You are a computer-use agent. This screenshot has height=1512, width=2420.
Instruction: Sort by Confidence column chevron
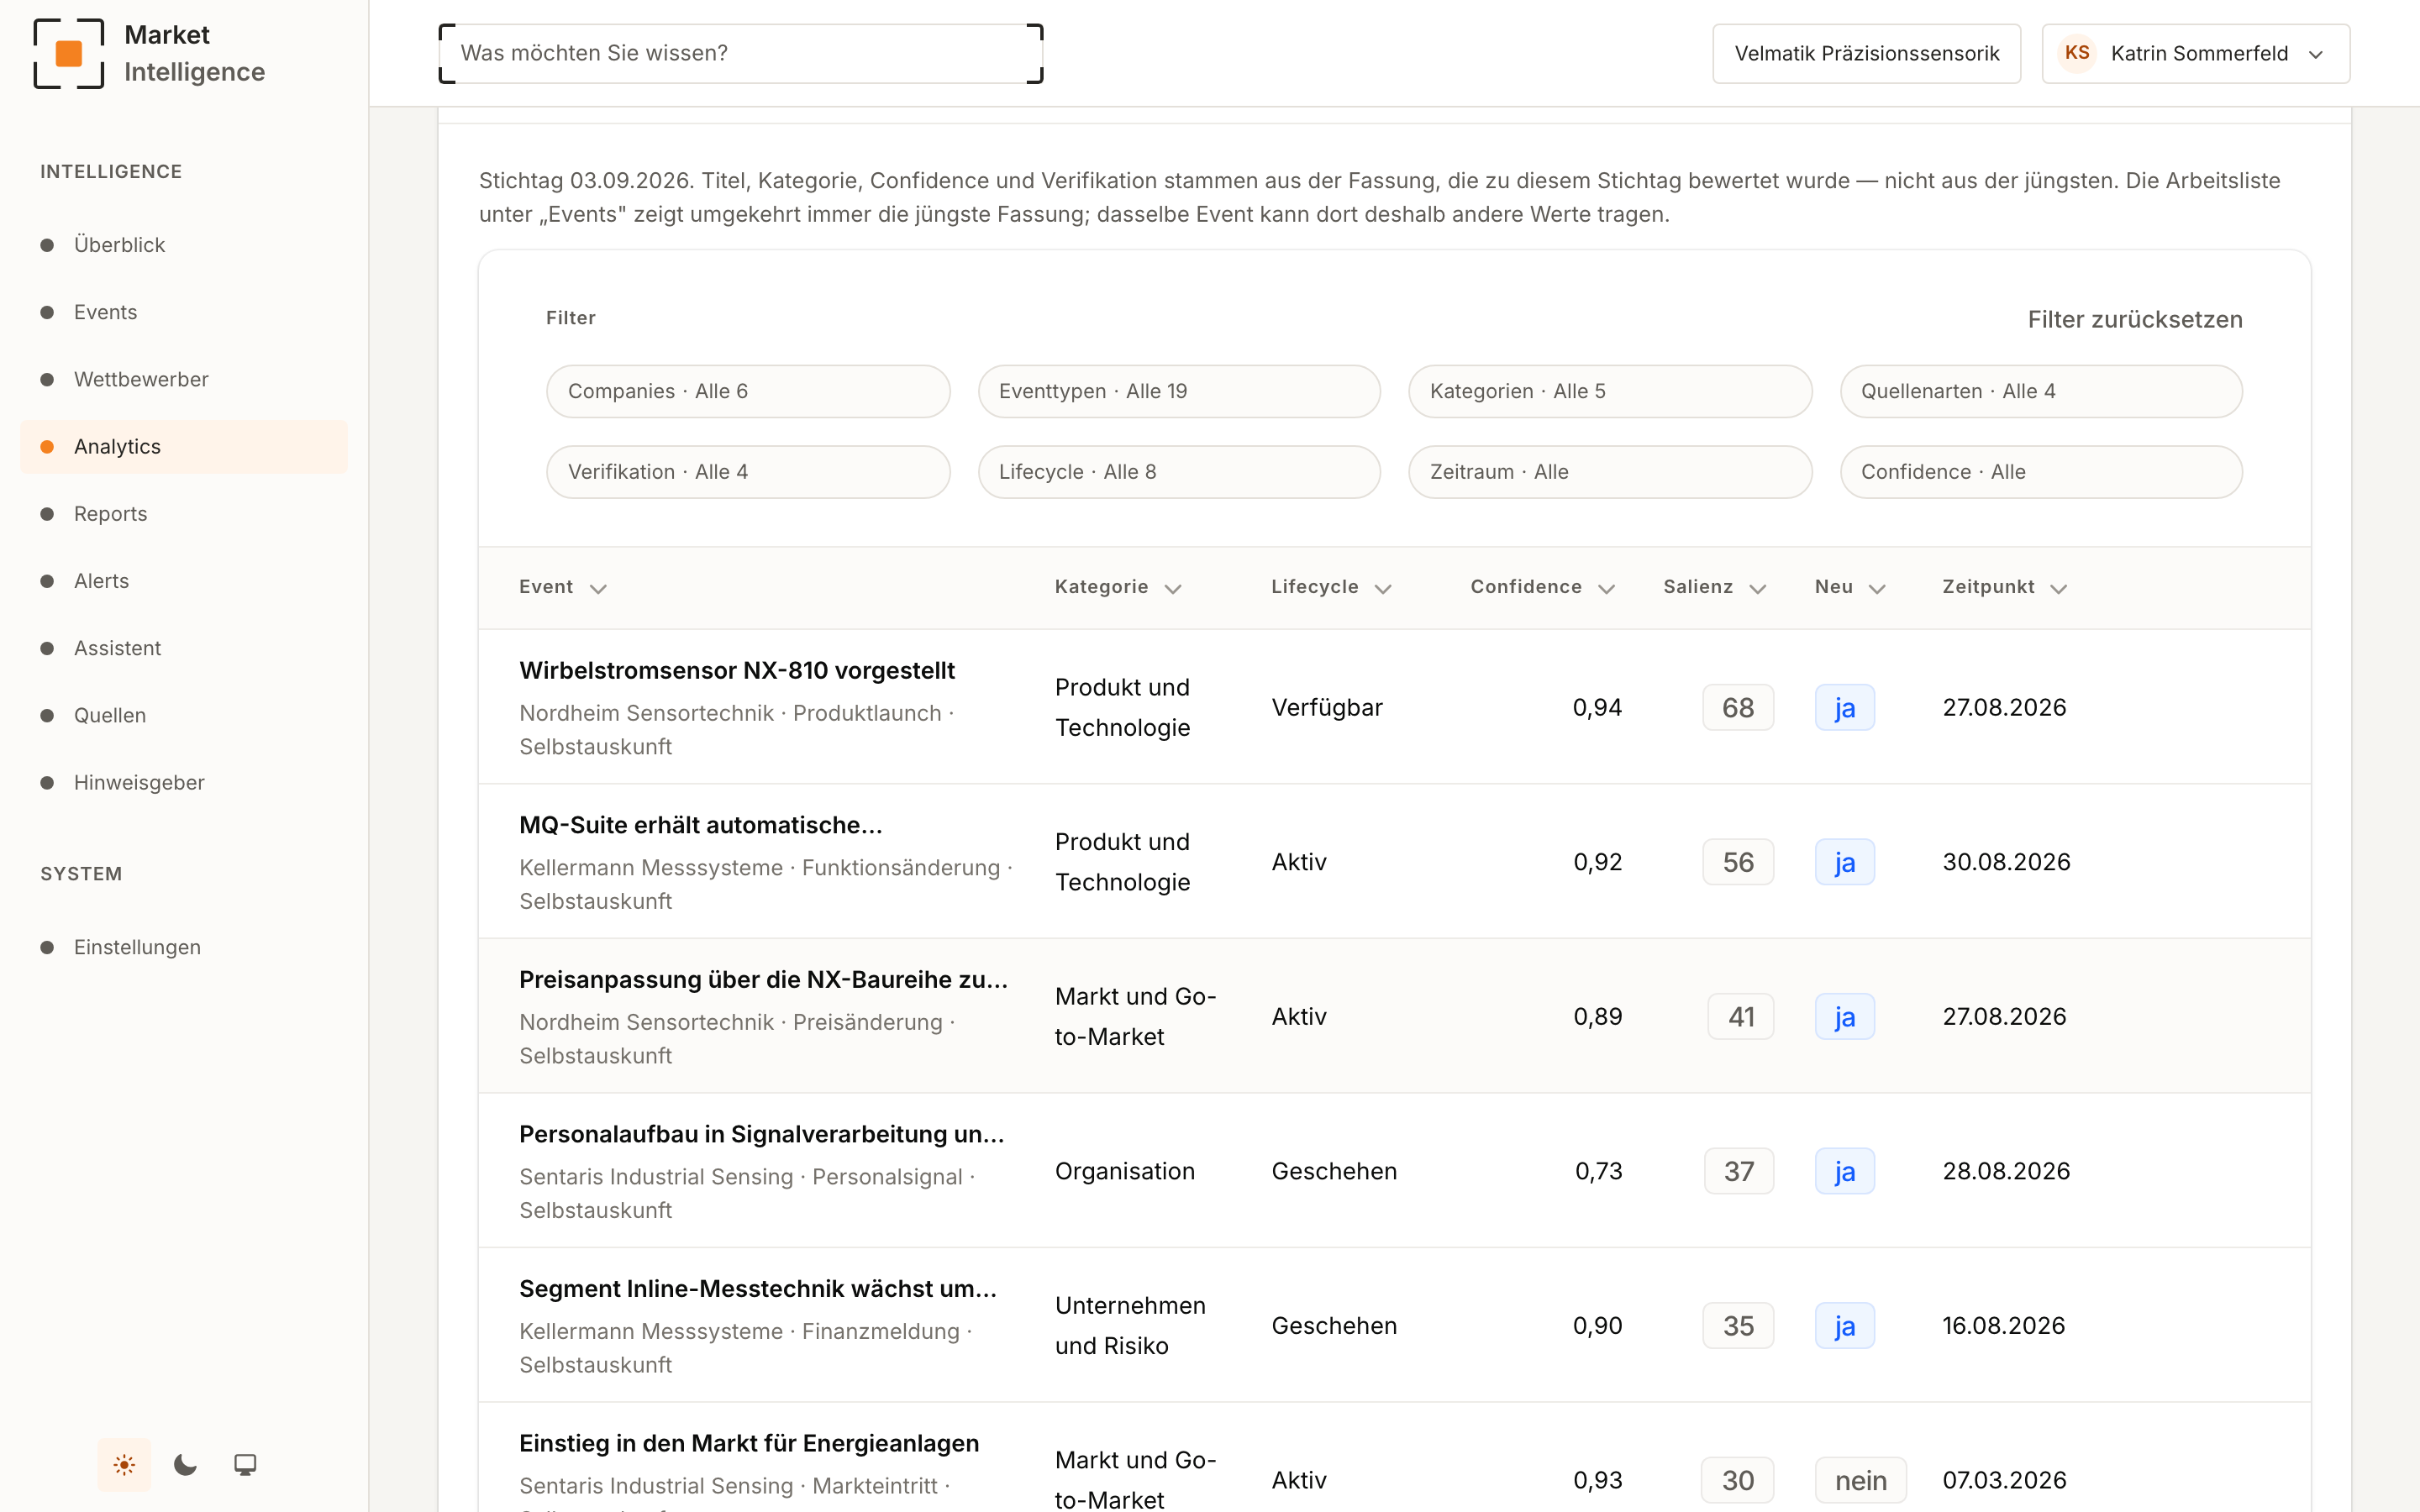click(1607, 588)
